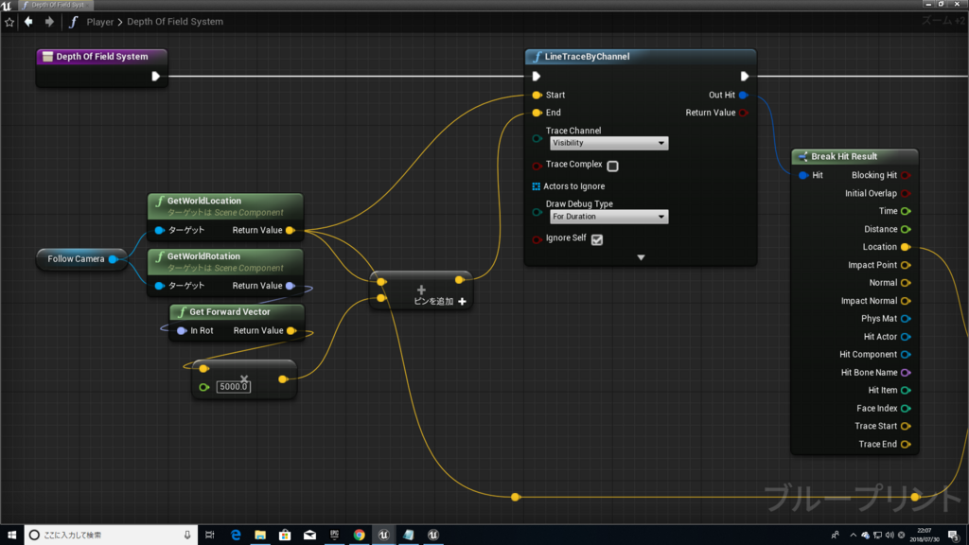The width and height of the screenshot is (969, 545).
Task: Click the Blocking Hit output pin
Action: pyautogui.click(x=906, y=175)
